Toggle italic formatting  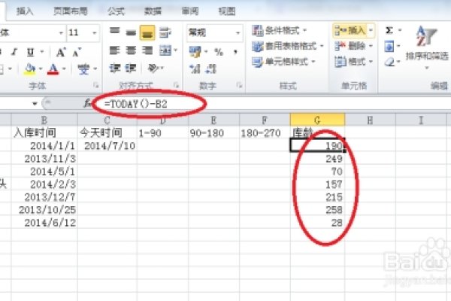[x=14, y=52]
